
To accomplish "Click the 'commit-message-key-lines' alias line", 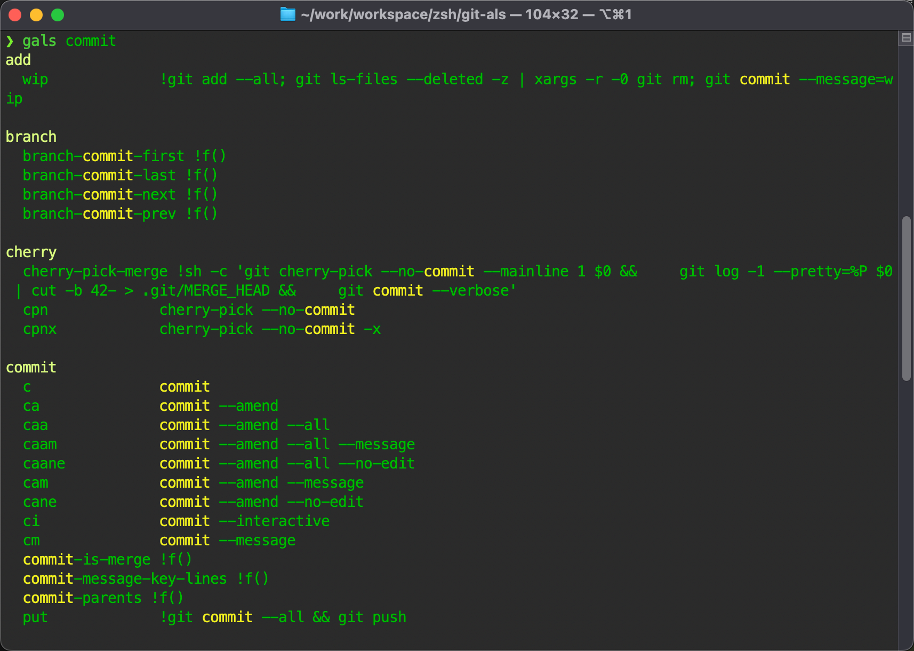I will 125,579.
